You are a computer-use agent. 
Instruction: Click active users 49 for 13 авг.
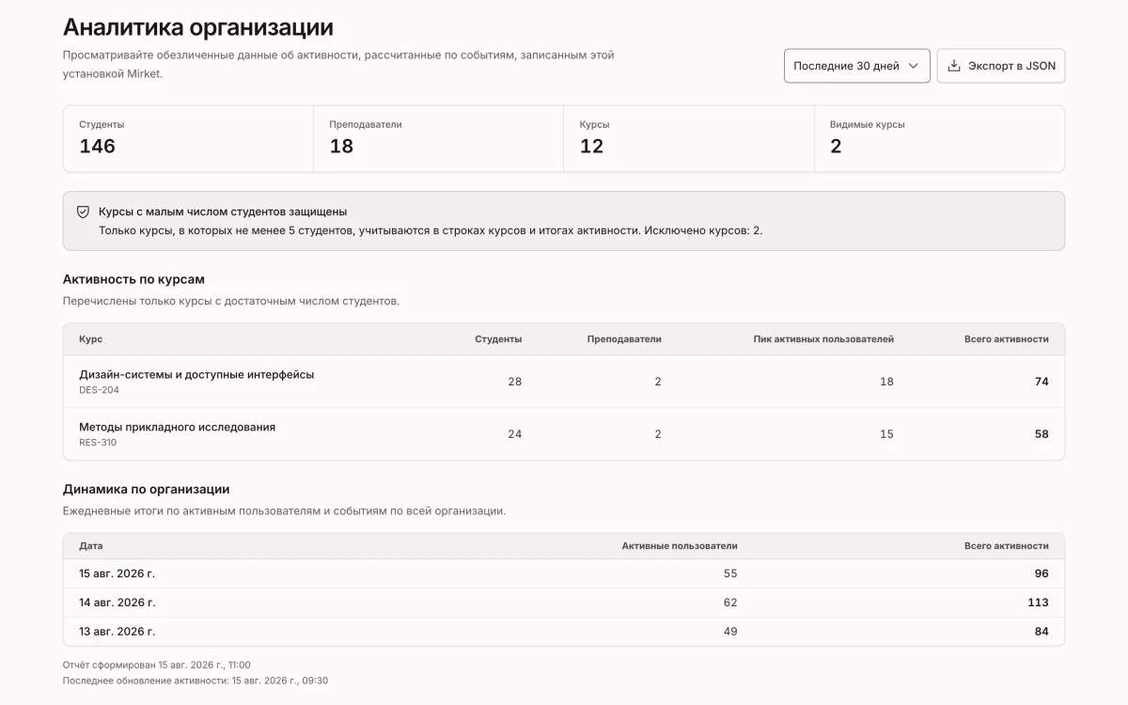730,632
